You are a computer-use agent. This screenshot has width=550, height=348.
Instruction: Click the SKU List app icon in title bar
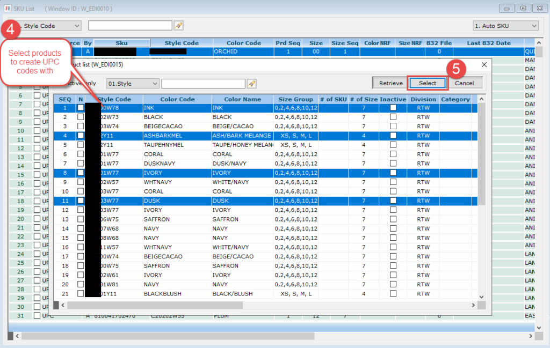[x=7, y=8]
